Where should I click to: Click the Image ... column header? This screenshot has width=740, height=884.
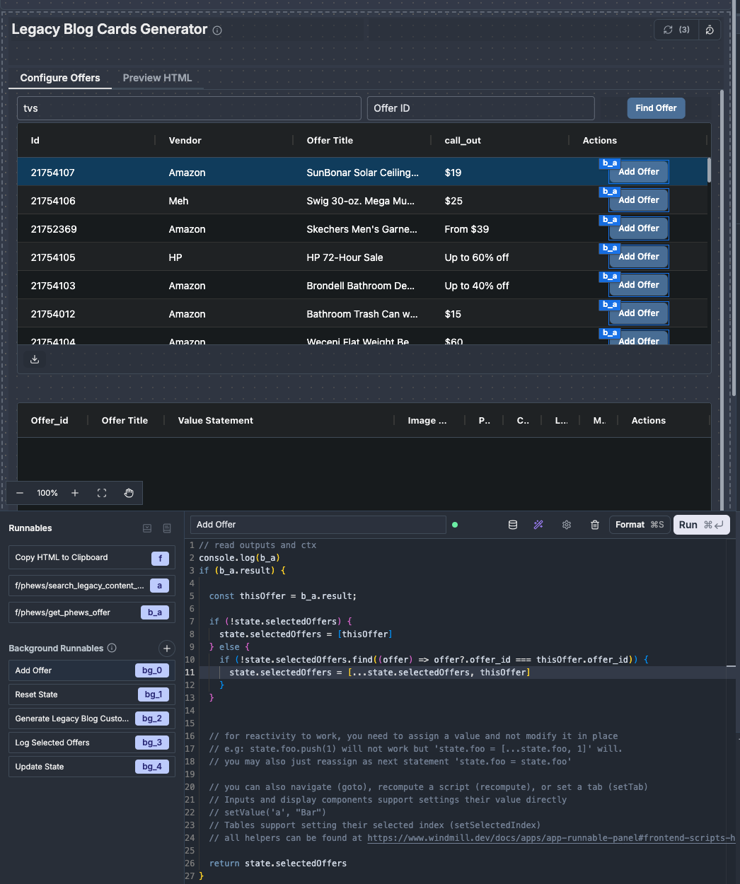(430, 421)
